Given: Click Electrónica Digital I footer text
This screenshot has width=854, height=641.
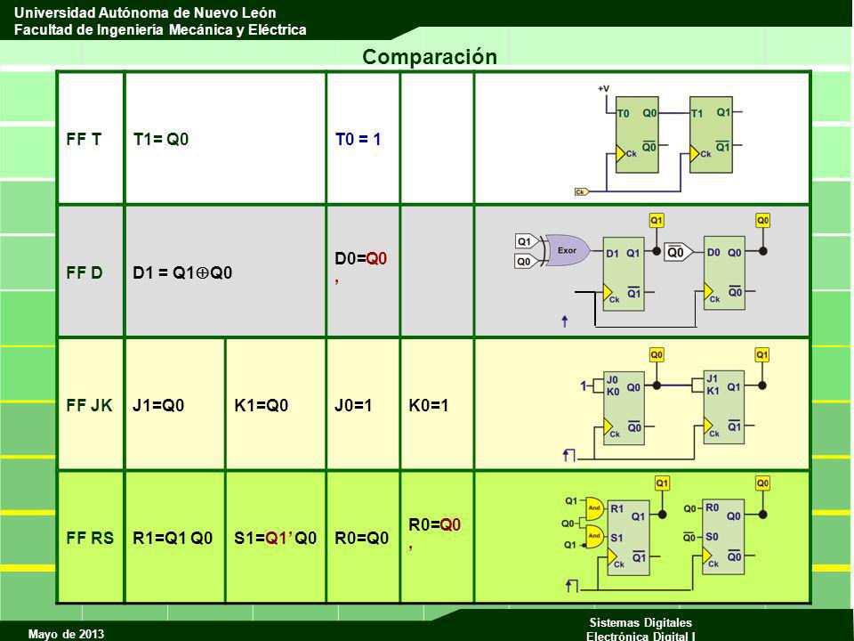Looking at the screenshot, I should tap(640, 636).
